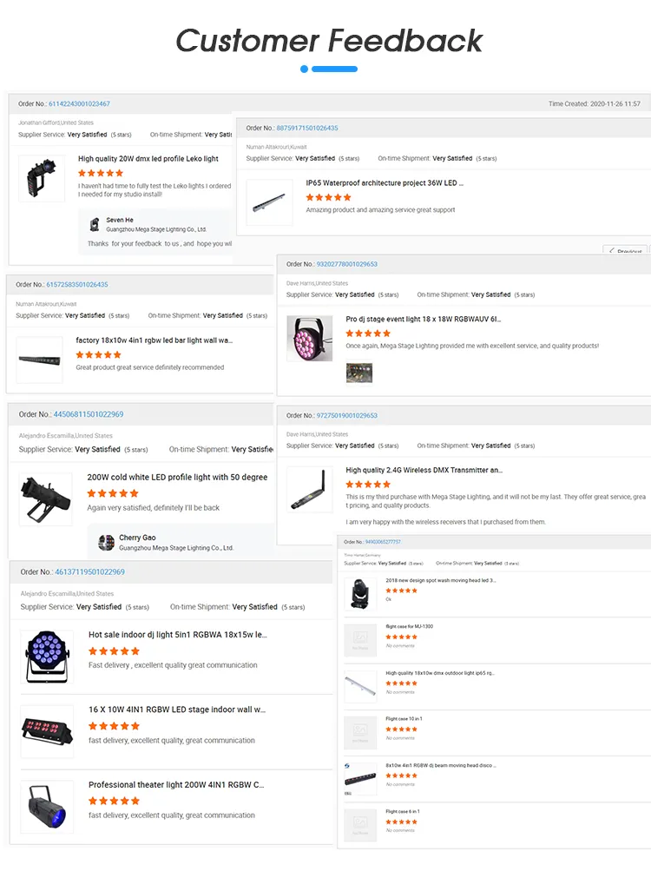The height and width of the screenshot is (878, 651).
Task: Click the 20W dmx Leko light product thumbnail
Action: (x=41, y=178)
